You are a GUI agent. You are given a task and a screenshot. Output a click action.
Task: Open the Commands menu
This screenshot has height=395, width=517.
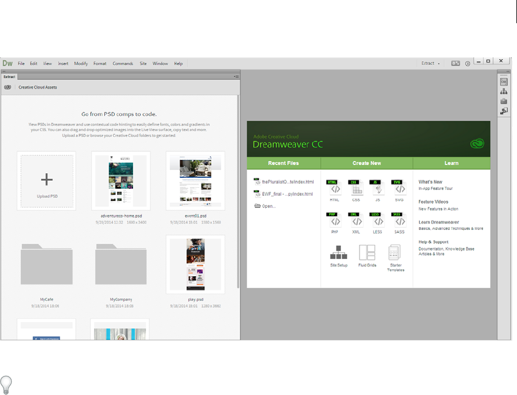coord(123,63)
